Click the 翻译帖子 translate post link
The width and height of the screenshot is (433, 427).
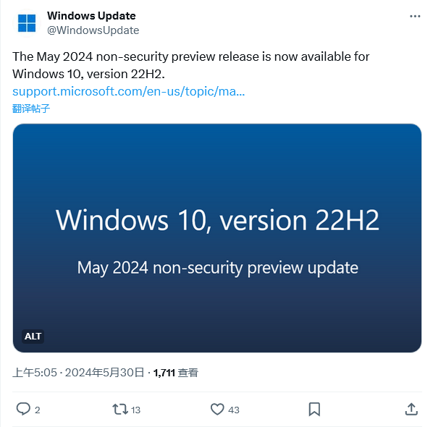[31, 109]
